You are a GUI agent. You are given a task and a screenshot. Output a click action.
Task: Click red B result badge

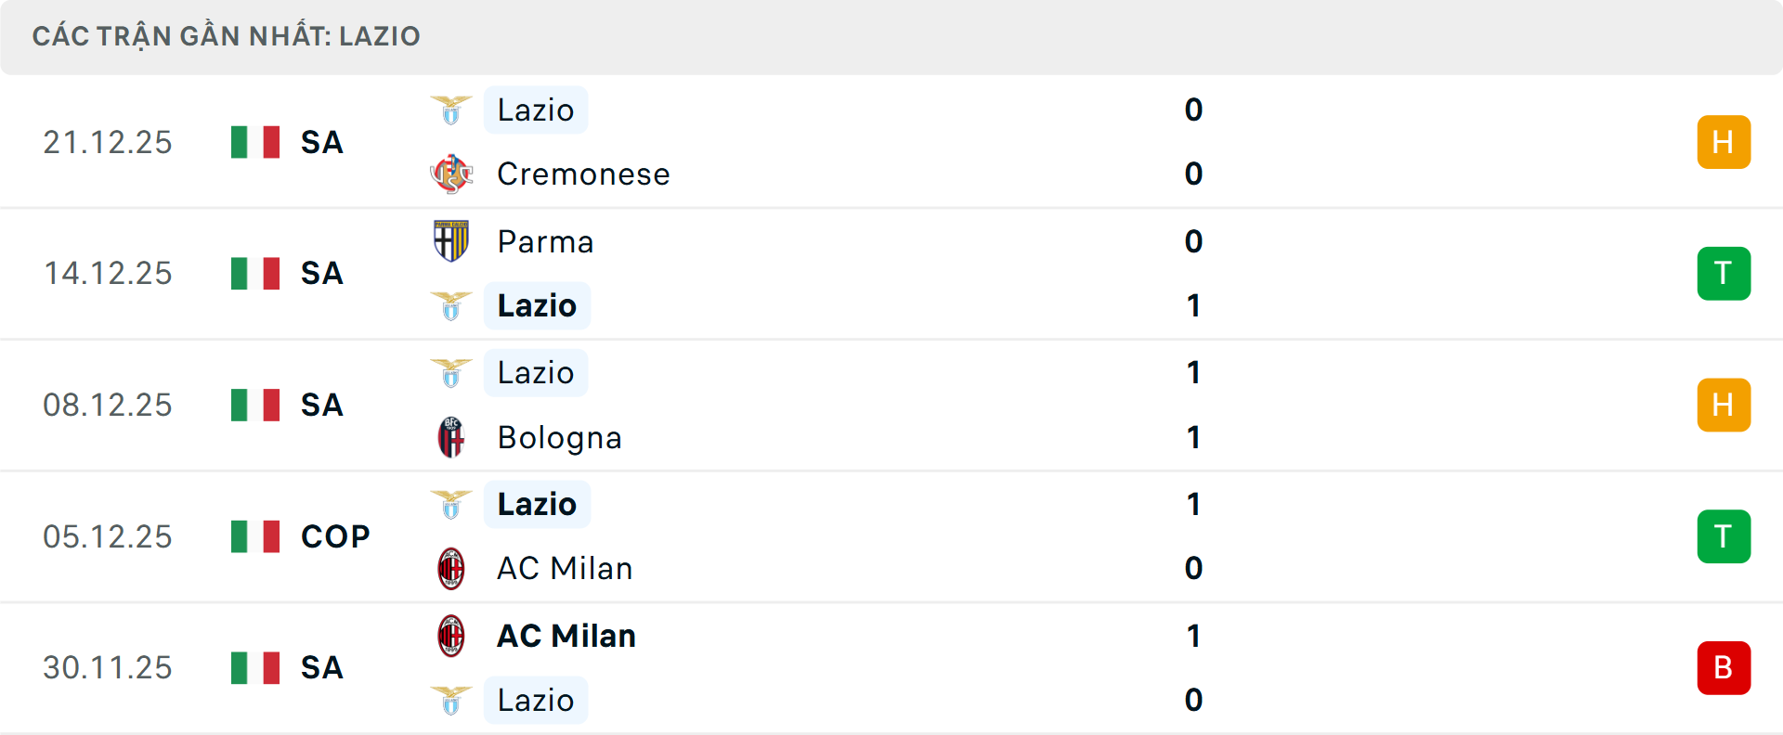(1724, 668)
